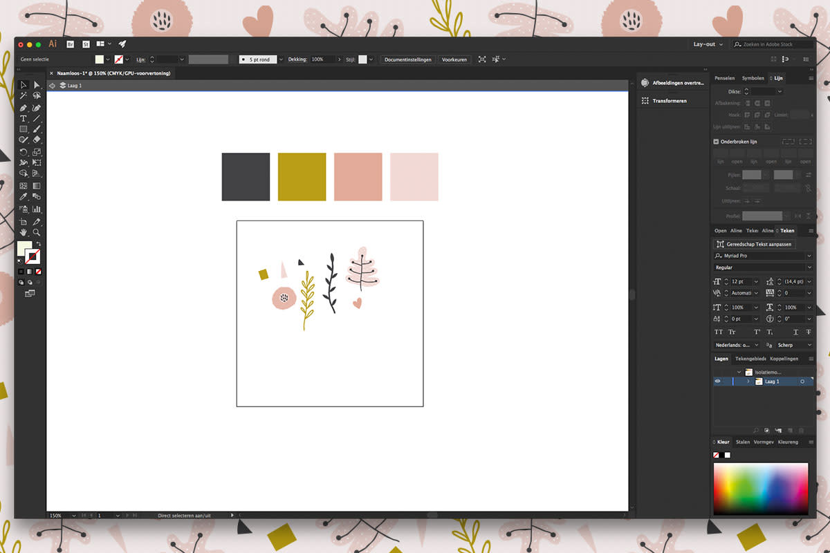Activate the Magic Wand tool
The image size is (830, 553).
pos(24,96)
